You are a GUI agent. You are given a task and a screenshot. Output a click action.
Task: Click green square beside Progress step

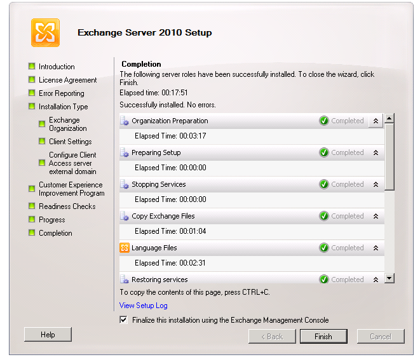coord(32,219)
